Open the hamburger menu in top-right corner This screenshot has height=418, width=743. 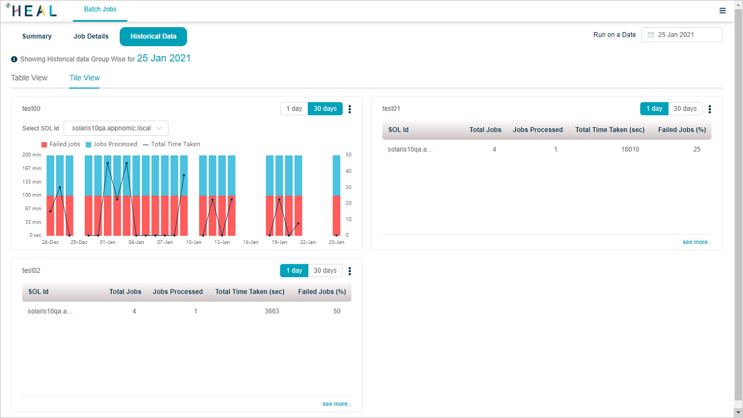tap(722, 11)
